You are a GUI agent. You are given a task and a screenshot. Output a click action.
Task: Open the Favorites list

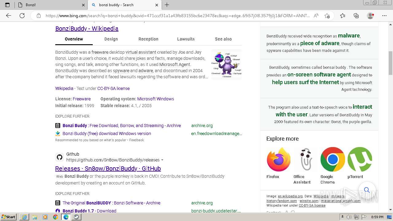[x=343, y=16]
